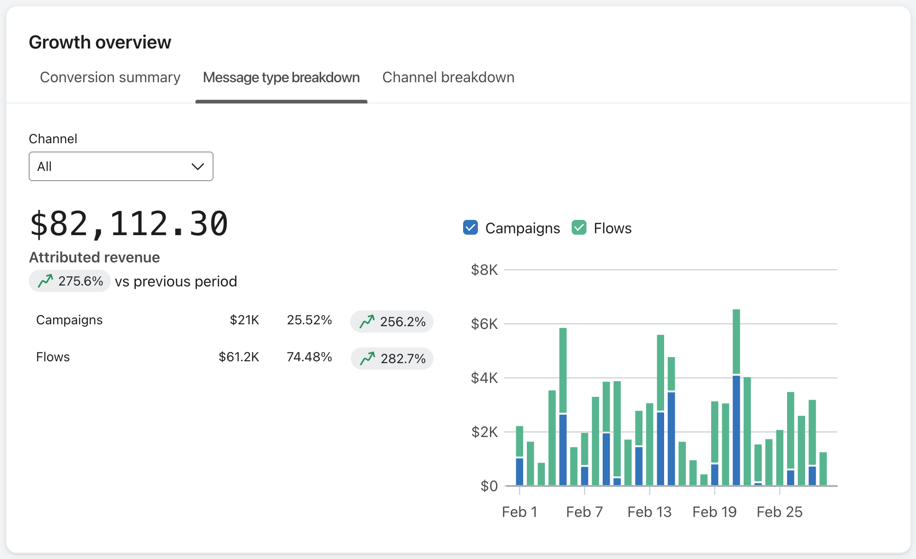Click the tallest green bar near Feb 21
This screenshot has height=559, width=916.
(x=736, y=341)
